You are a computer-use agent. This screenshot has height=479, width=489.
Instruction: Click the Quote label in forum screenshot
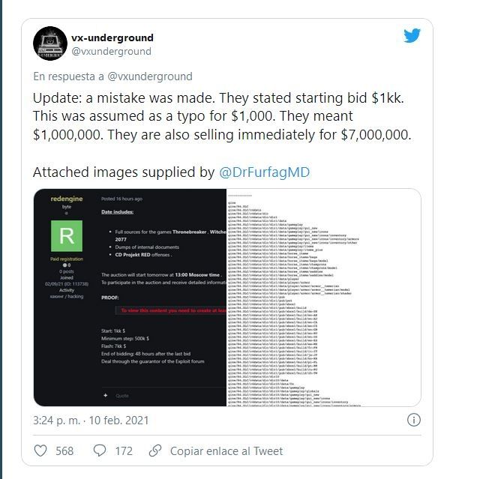coord(122,396)
